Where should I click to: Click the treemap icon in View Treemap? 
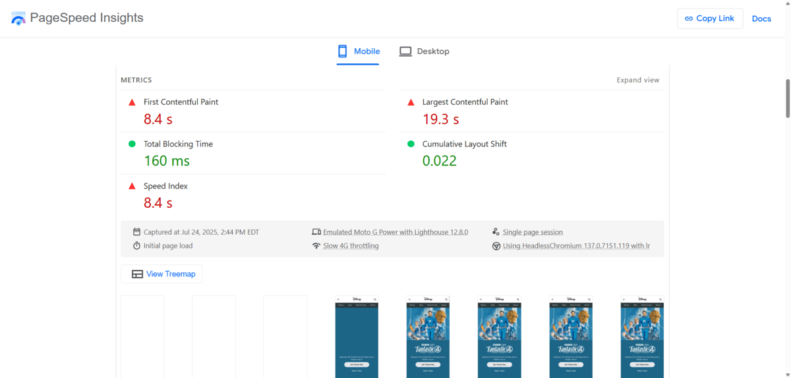click(x=137, y=274)
